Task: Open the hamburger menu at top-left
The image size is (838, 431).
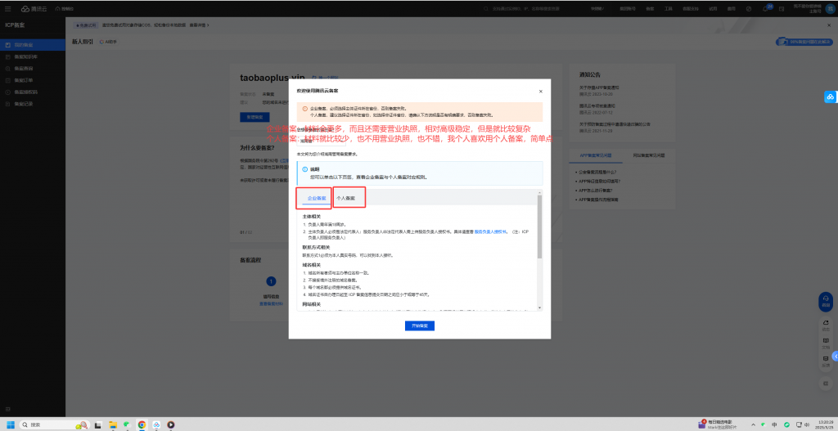Action: pos(8,8)
